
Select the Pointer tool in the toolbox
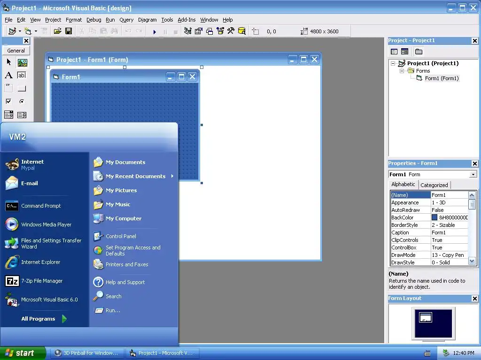[x=9, y=62]
